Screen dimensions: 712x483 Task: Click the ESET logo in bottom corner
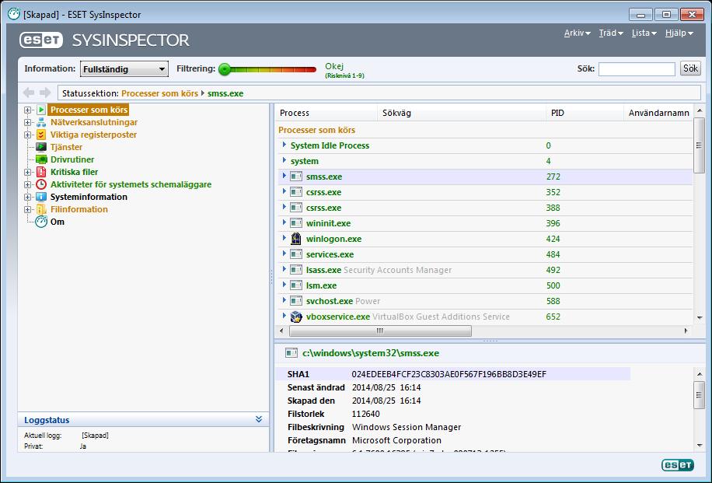[678, 465]
